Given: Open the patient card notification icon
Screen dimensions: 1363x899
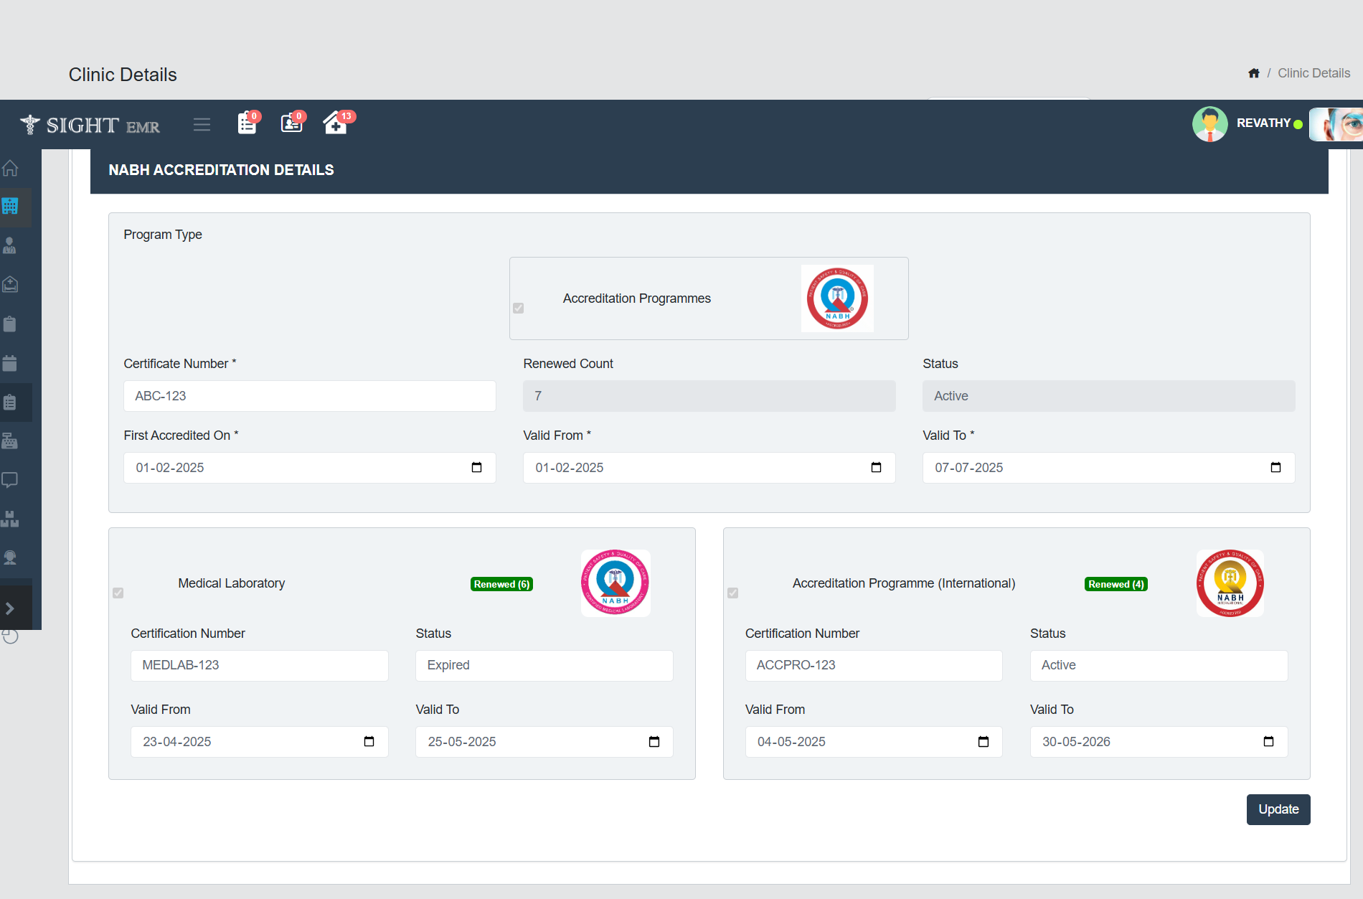Looking at the screenshot, I should point(291,123).
